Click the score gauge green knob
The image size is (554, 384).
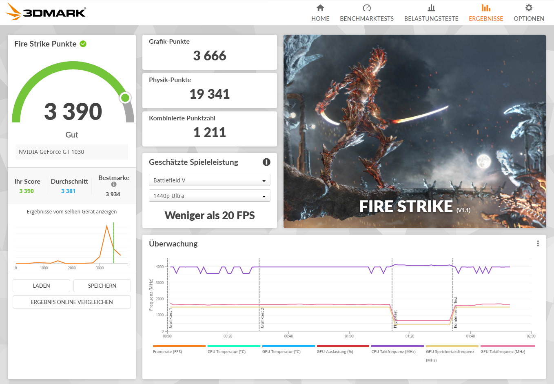125,98
